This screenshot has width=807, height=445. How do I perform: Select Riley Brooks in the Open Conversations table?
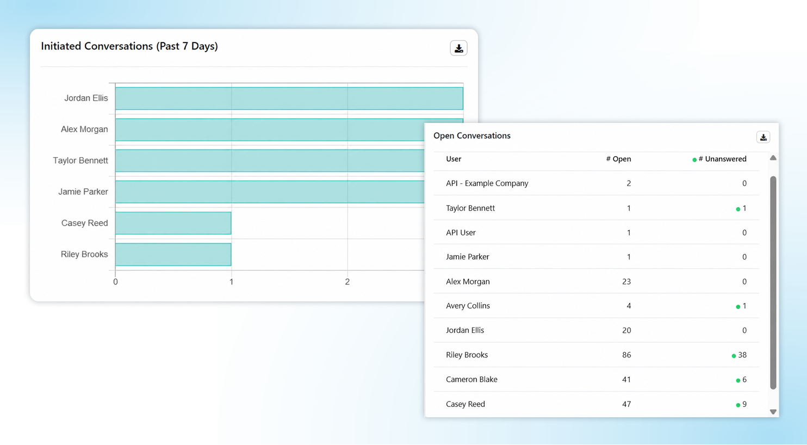(596, 355)
